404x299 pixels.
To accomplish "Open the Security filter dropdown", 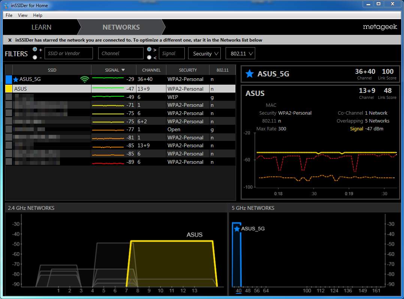I will 205,53.
